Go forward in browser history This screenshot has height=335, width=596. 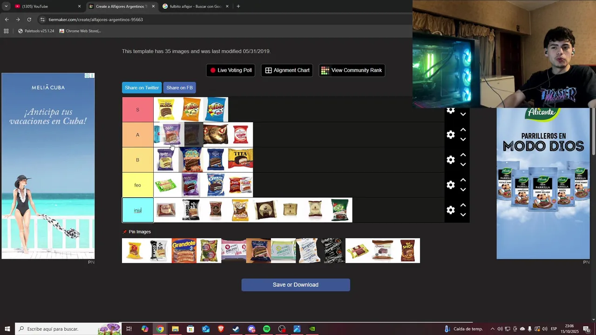(x=18, y=20)
